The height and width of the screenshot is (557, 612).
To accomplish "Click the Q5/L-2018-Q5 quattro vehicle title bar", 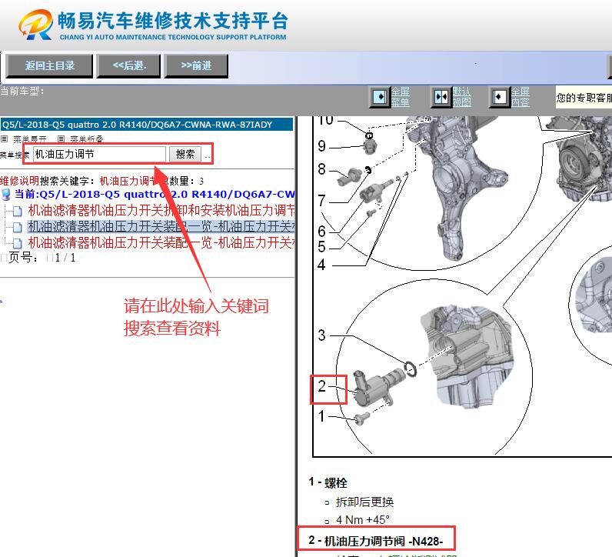I will coord(147,125).
